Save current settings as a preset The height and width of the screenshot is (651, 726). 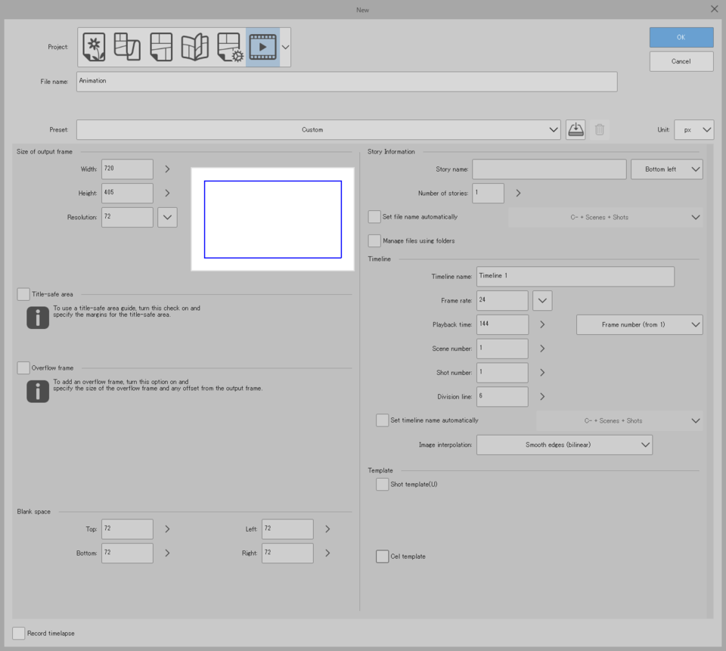575,129
